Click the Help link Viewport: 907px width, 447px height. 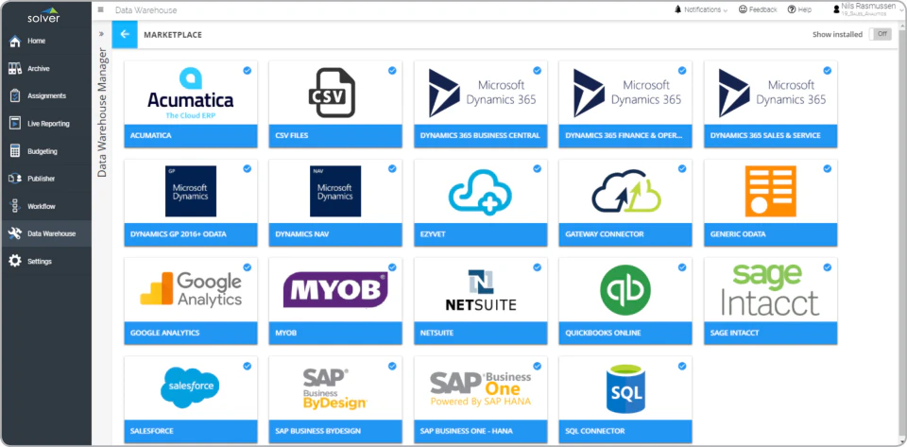[799, 9]
